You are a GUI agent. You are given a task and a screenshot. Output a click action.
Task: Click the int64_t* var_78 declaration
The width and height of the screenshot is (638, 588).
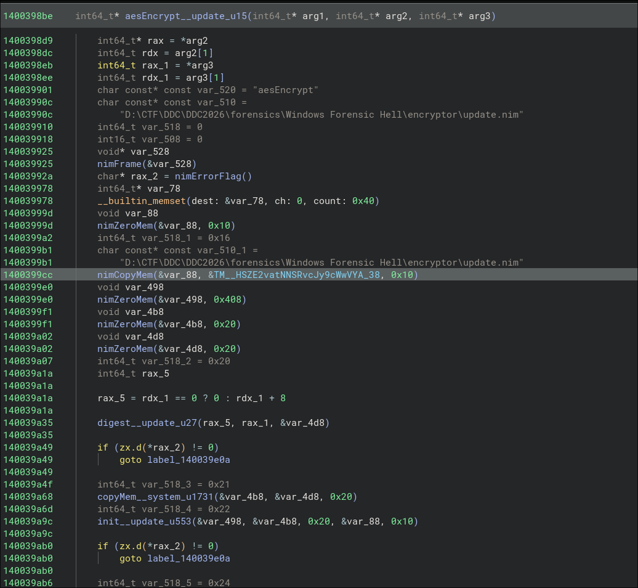coord(139,189)
